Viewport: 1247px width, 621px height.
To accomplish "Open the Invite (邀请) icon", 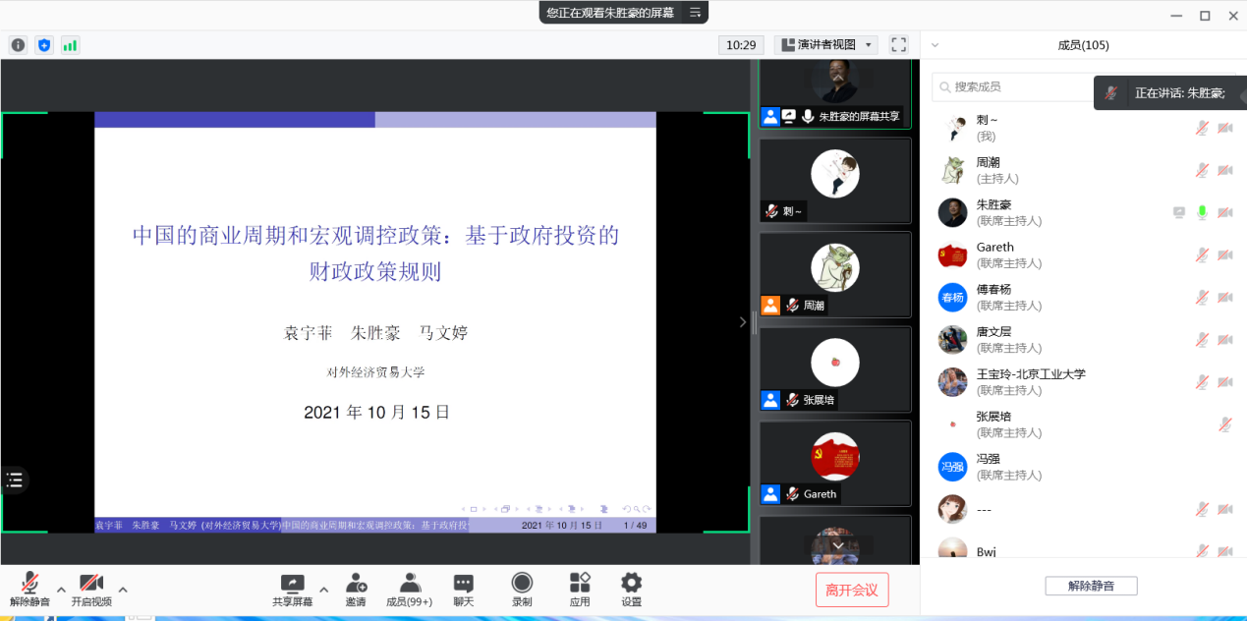I will coord(356,590).
